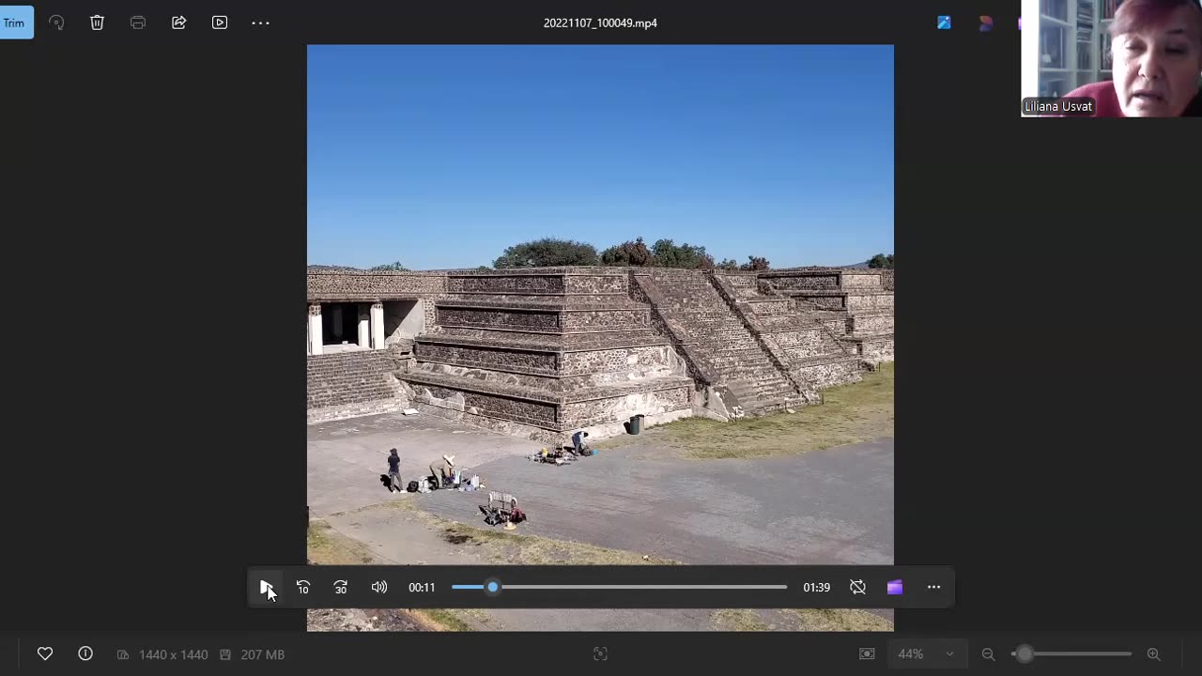Open more playback options three-dot menu
The height and width of the screenshot is (676, 1202).
pos(933,587)
